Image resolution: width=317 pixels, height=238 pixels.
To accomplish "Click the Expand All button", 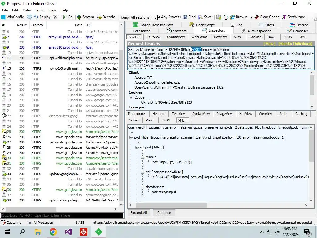I will (x=139, y=213).
